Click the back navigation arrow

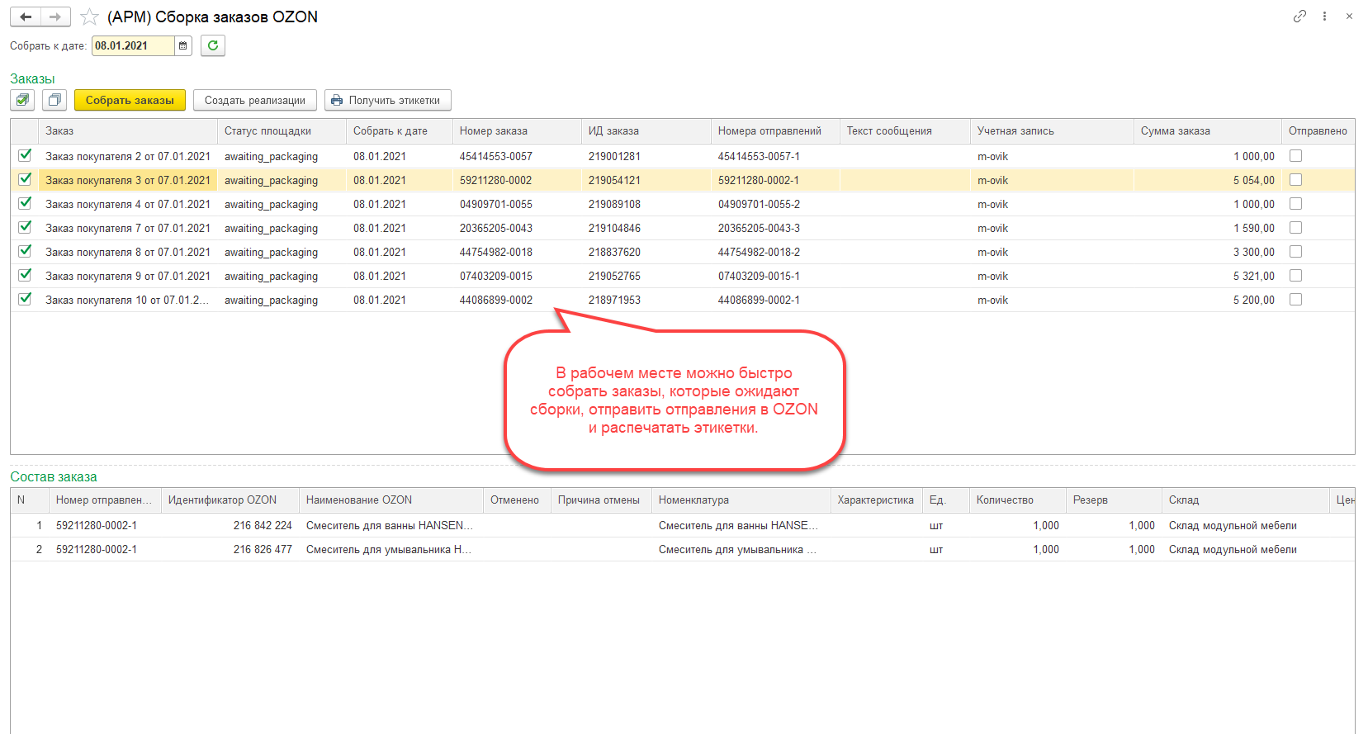tap(26, 17)
